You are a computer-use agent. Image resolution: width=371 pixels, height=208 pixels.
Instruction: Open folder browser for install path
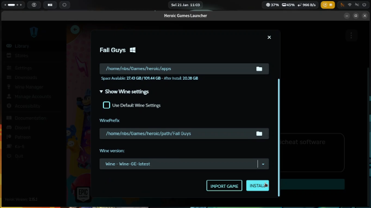[259, 69]
